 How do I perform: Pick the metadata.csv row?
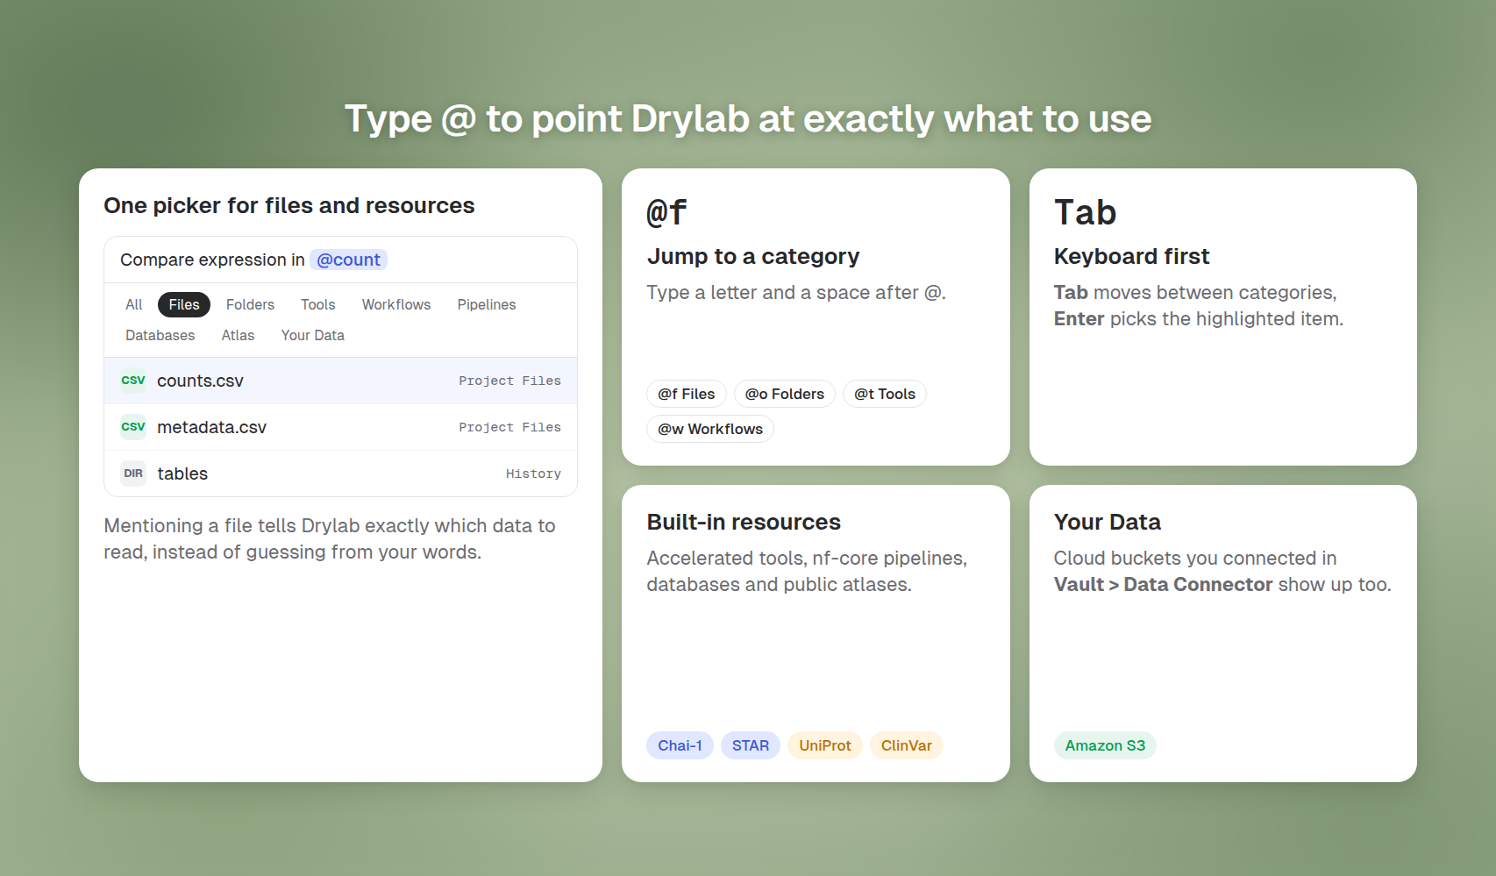(340, 427)
